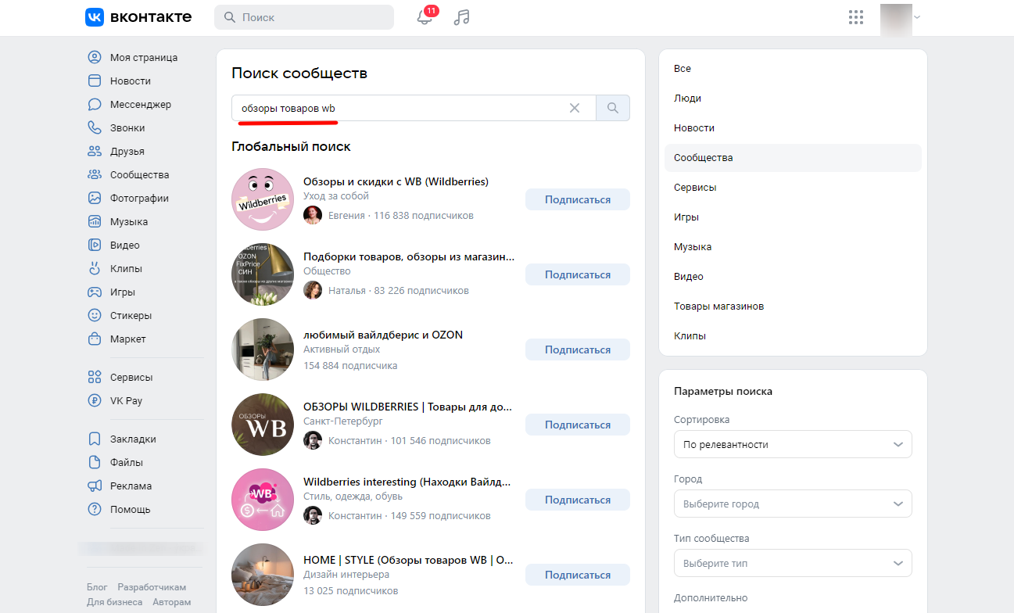The width and height of the screenshot is (1014, 613).
Task: Click the Закладки bookmark icon
Action: 95,439
